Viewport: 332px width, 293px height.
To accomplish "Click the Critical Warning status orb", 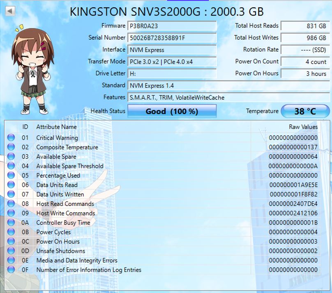I will tap(11, 138).
